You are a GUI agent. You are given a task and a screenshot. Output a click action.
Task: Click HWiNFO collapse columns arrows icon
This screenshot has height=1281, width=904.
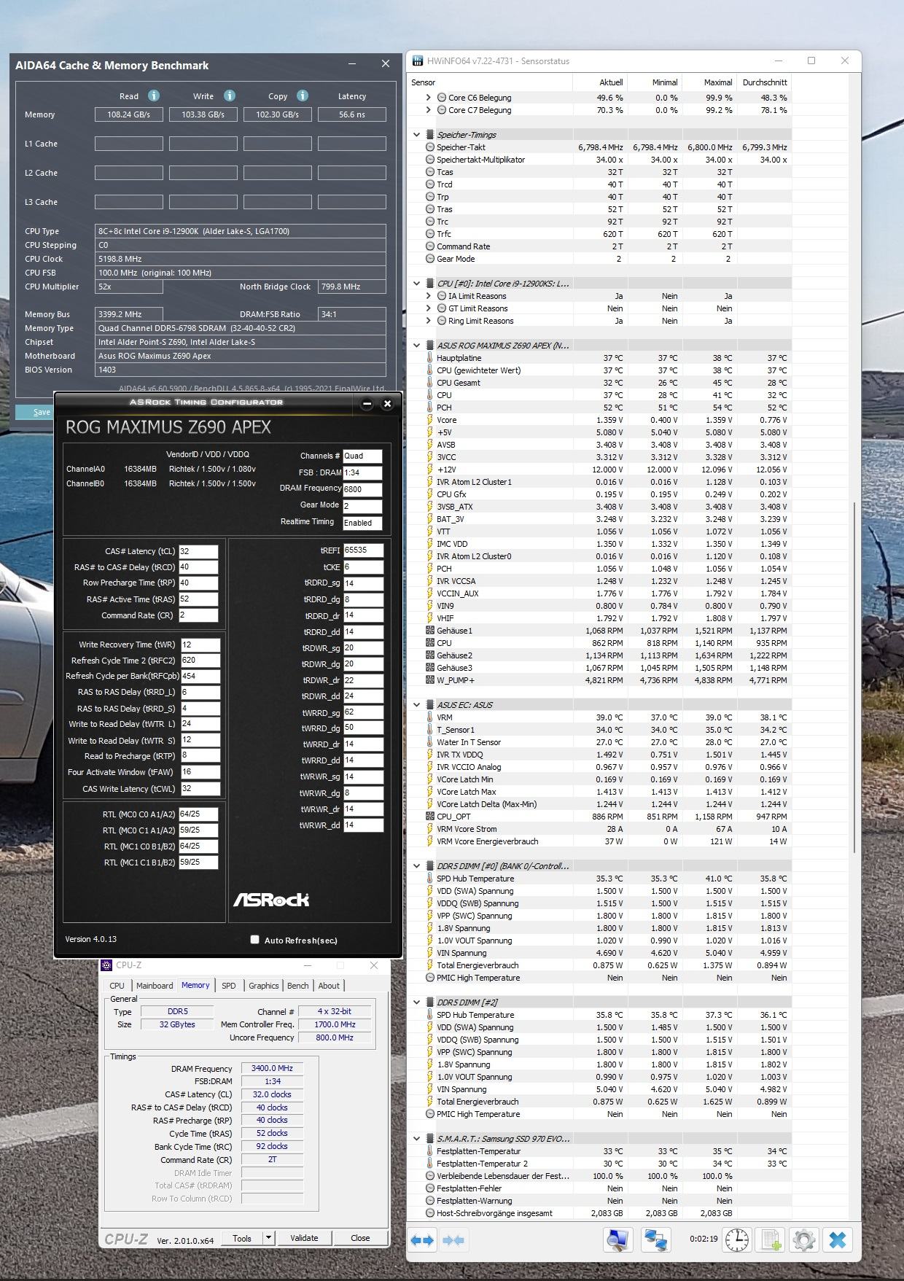tap(453, 1240)
